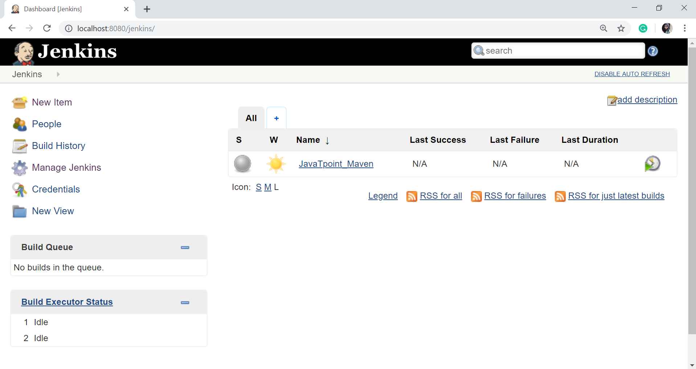Click the Manage Jenkins gear icon
The image size is (696, 369).
click(20, 168)
